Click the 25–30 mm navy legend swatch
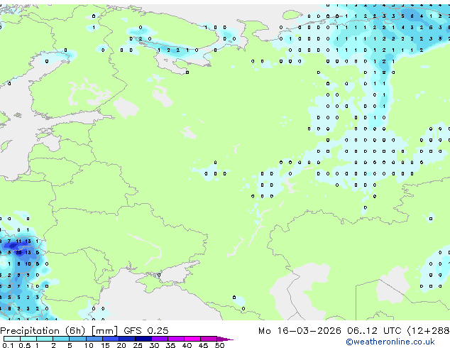 point(143,339)
